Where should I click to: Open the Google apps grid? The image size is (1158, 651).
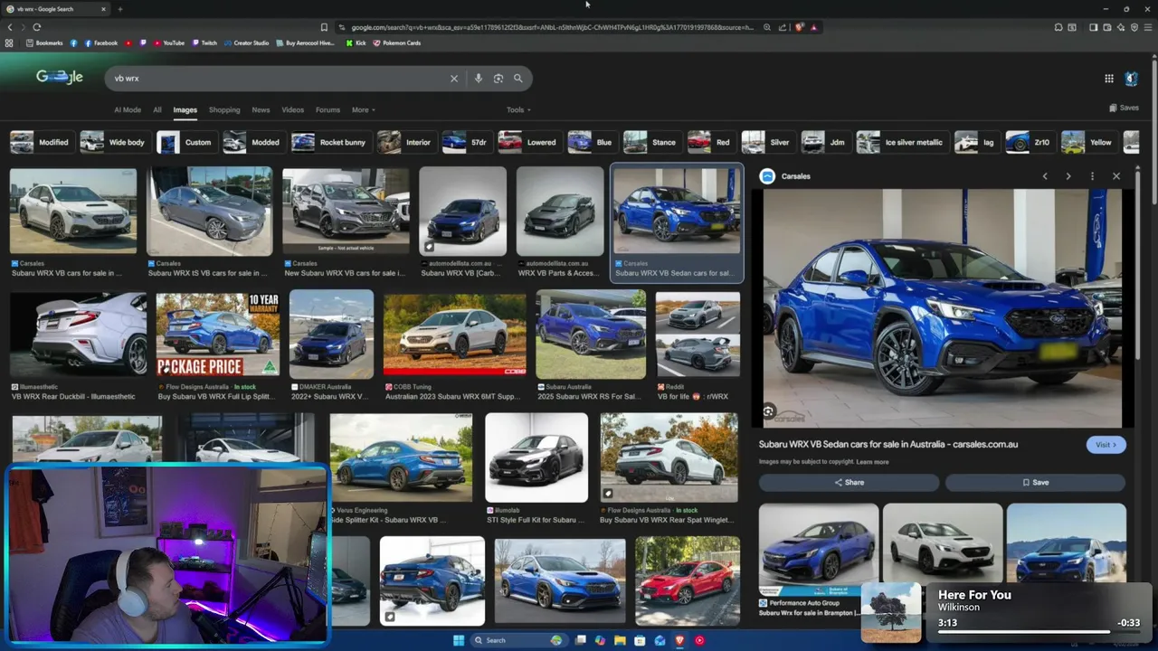click(1109, 79)
